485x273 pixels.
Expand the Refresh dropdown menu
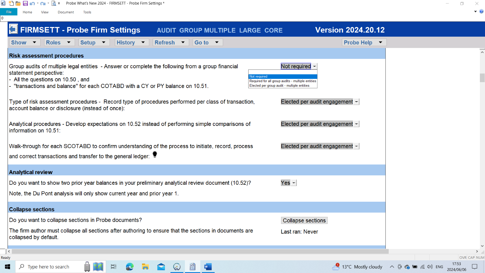click(x=171, y=42)
